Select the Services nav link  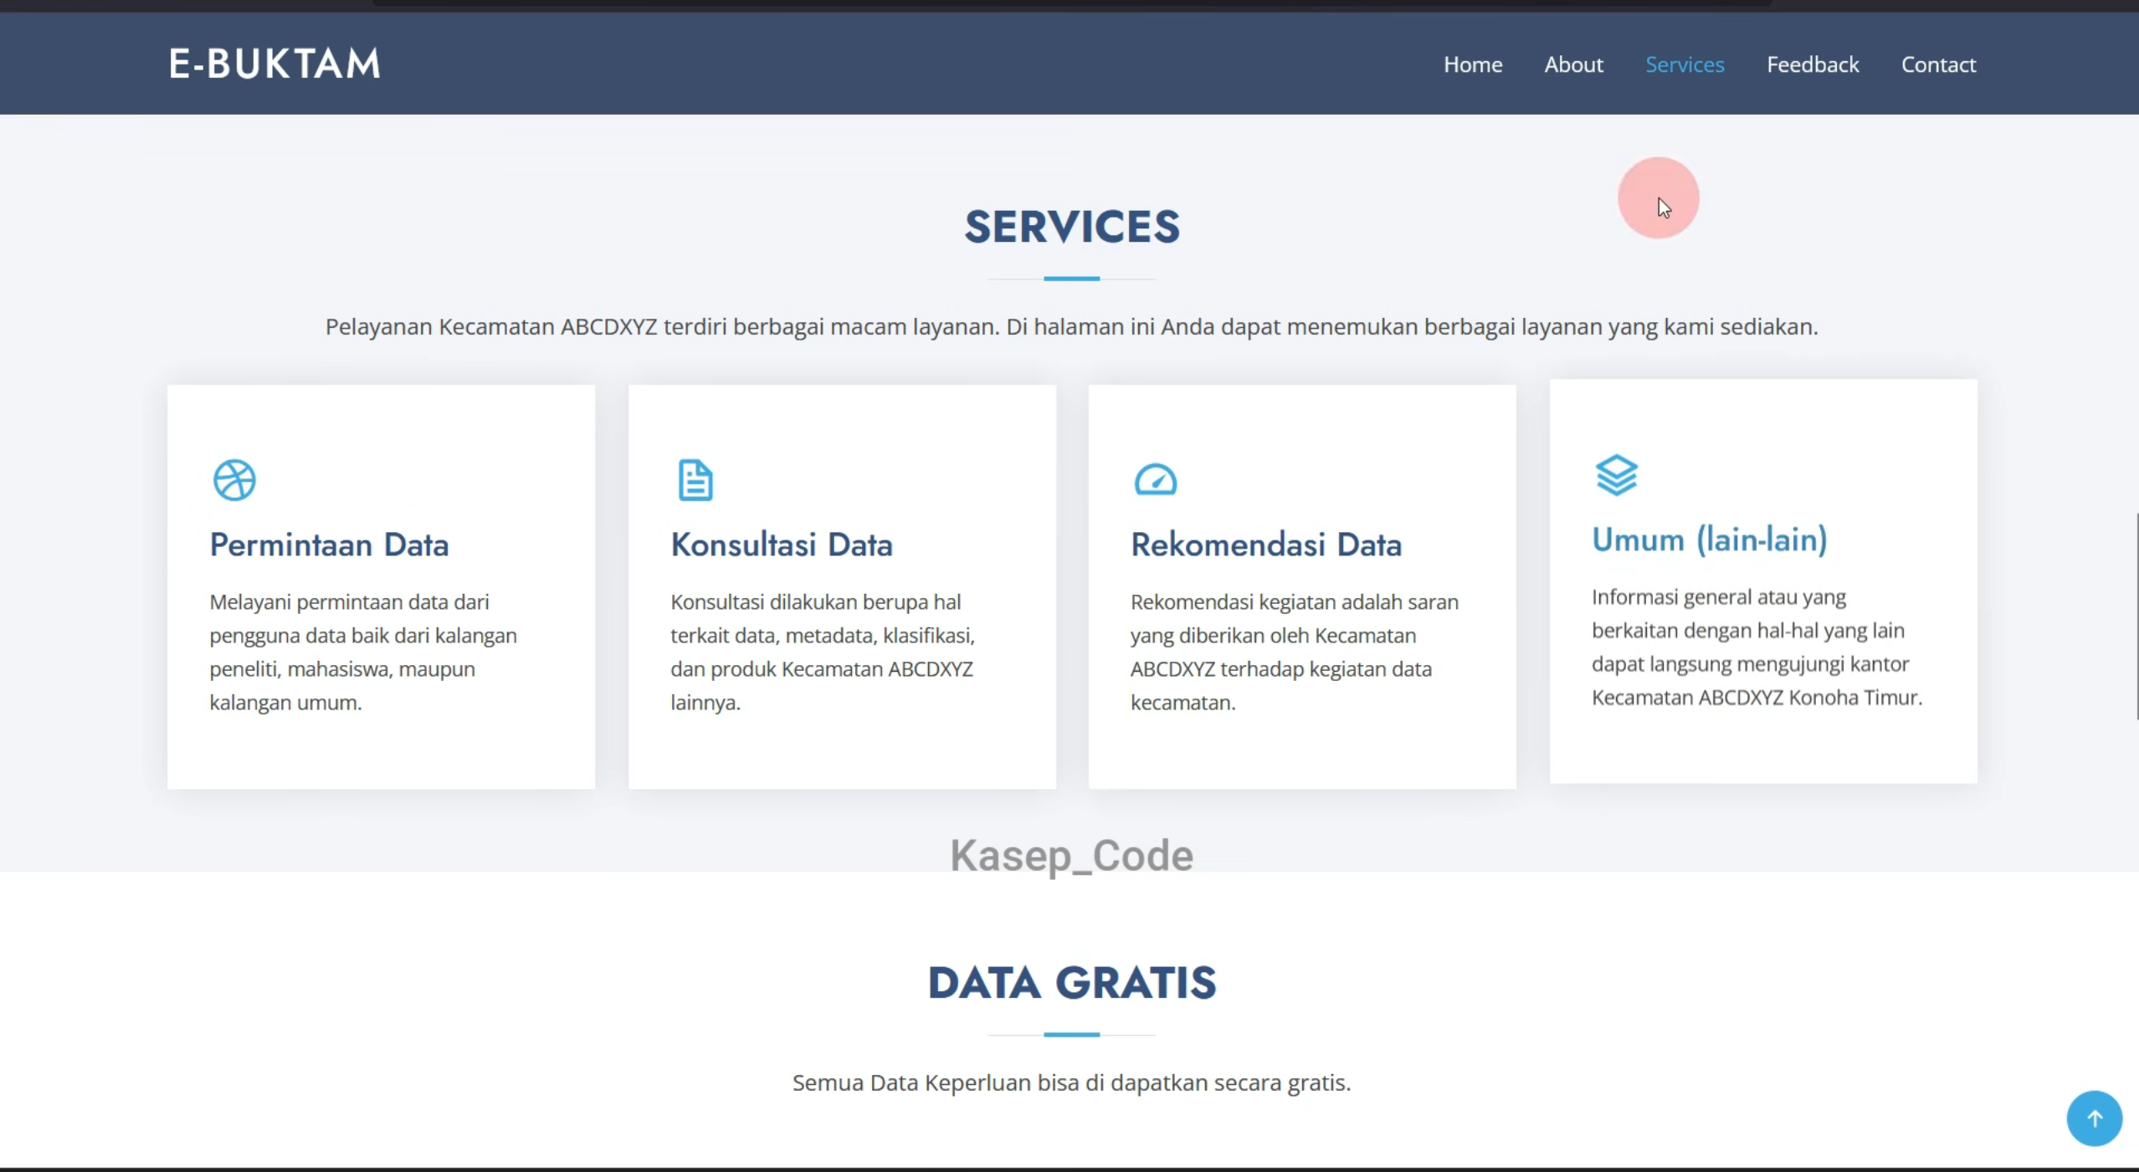[x=1685, y=64]
